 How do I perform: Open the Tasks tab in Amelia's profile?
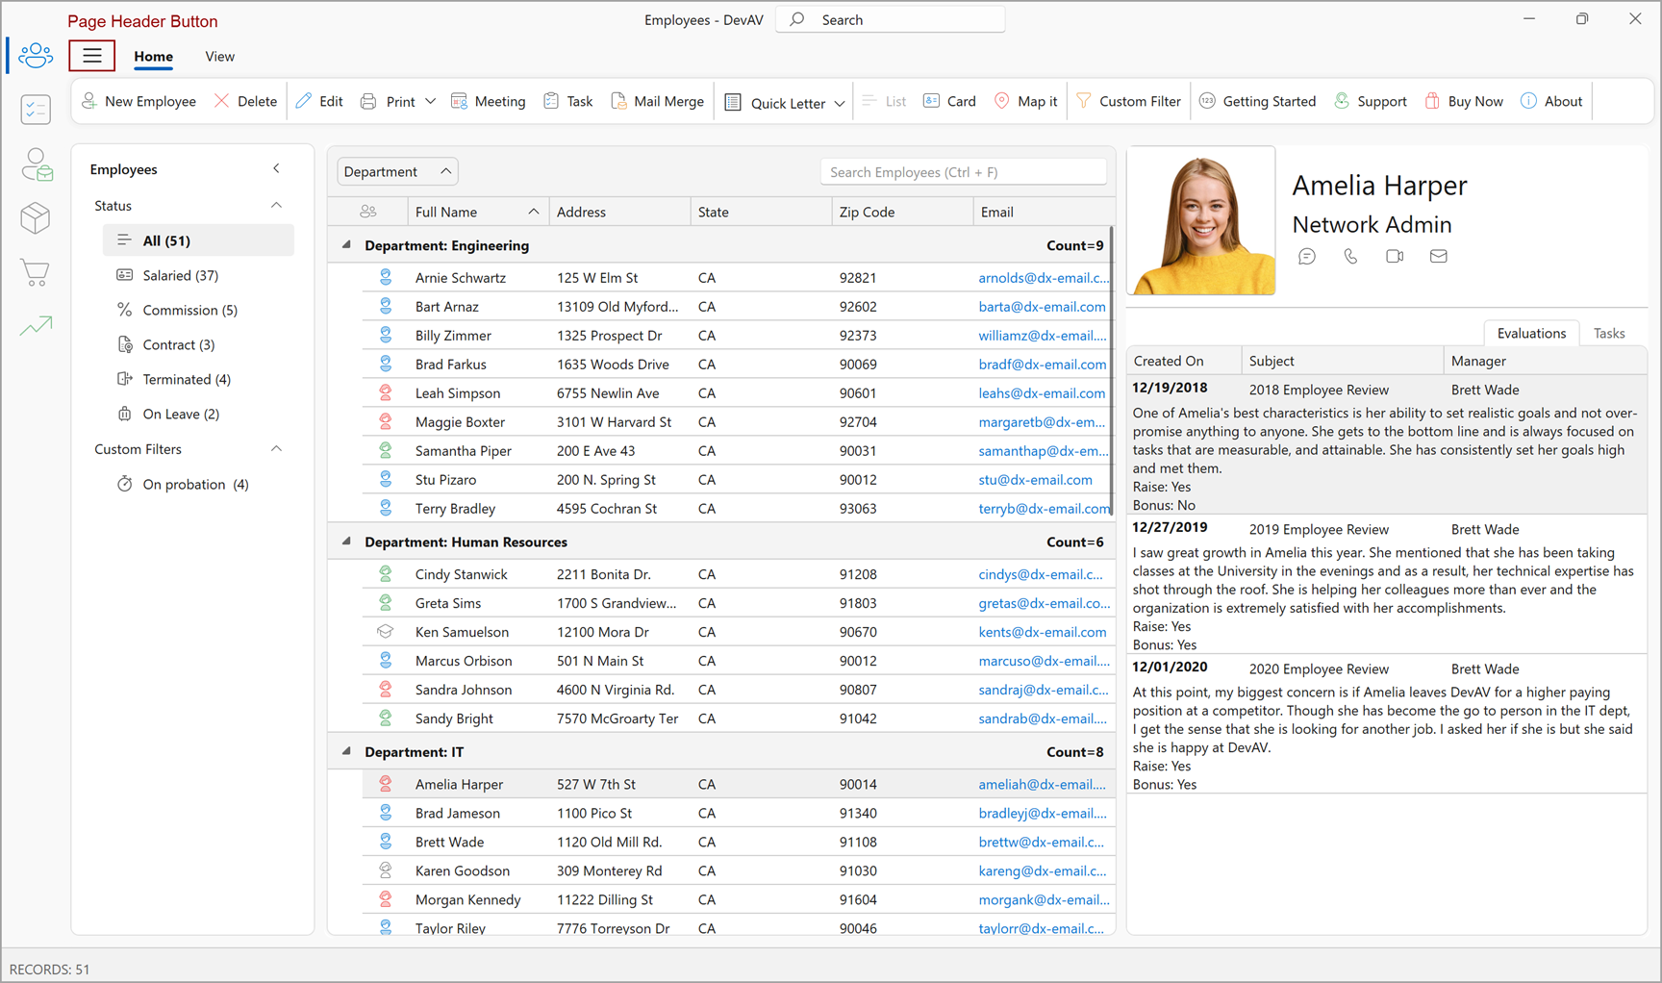click(1609, 333)
